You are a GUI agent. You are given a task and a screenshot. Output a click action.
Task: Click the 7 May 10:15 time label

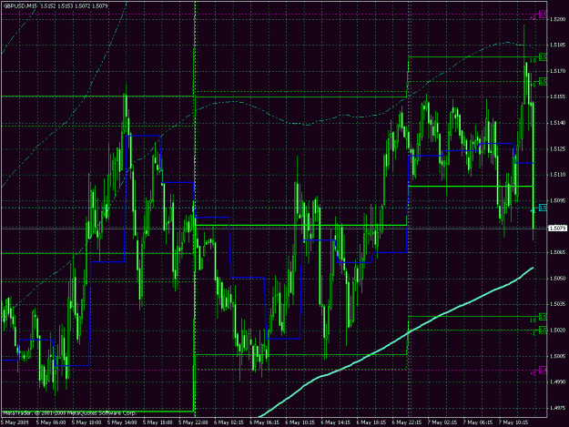point(513,422)
